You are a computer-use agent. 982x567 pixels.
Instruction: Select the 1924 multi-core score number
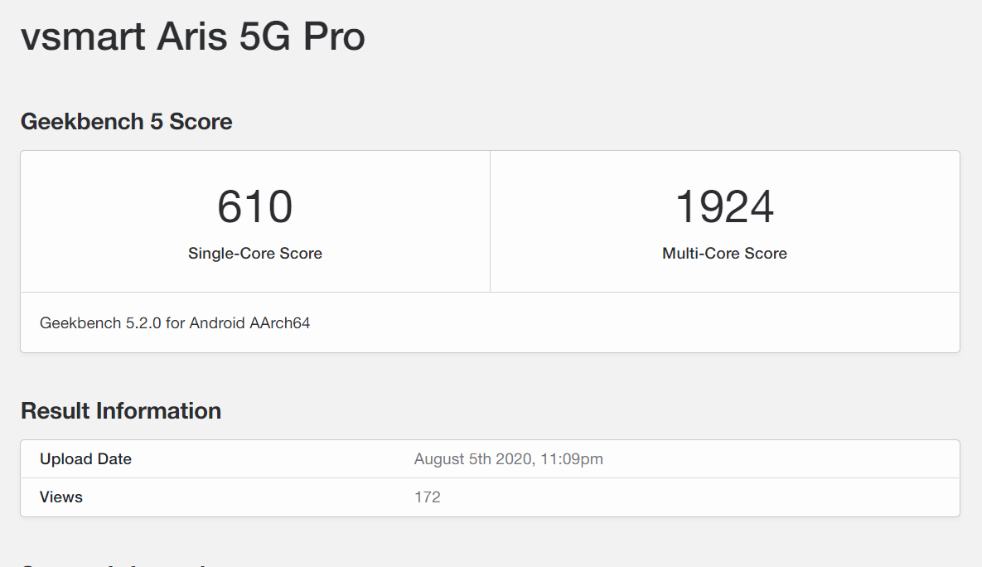(x=724, y=207)
